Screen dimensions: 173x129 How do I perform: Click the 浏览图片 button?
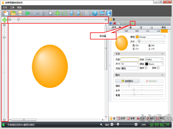(x=127, y=81)
